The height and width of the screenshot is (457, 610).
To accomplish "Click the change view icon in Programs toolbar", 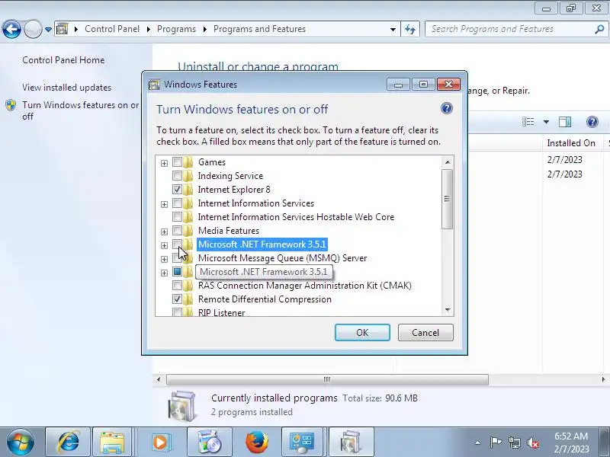I will [528, 122].
